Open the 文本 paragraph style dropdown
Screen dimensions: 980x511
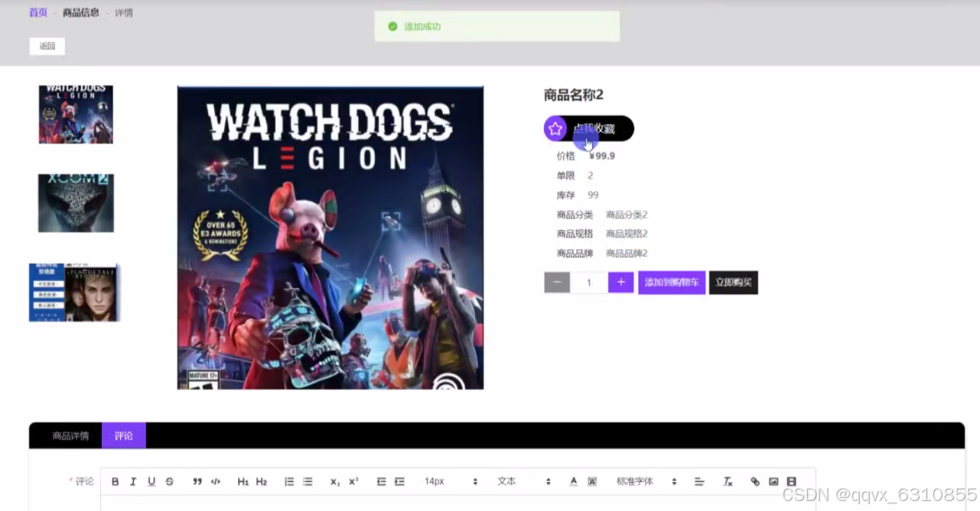(524, 481)
